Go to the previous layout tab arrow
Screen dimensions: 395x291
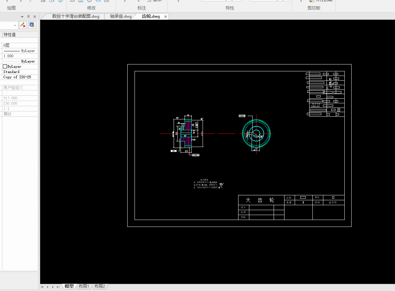[x=47, y=287]
